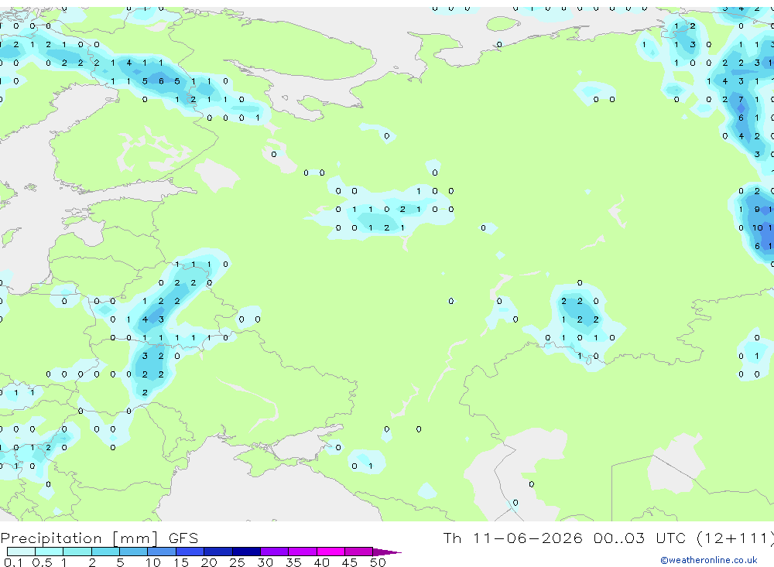Click the legend label '50'

[x=378, y=562]
